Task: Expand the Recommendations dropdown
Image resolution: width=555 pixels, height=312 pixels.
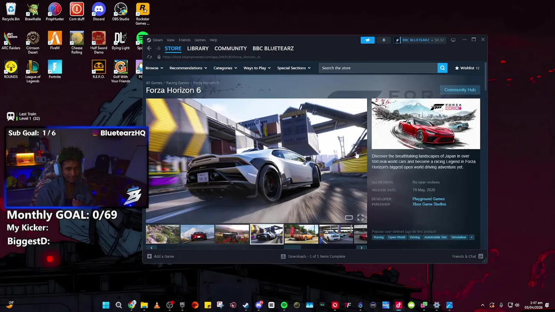Action: click(x=188, y=68)
